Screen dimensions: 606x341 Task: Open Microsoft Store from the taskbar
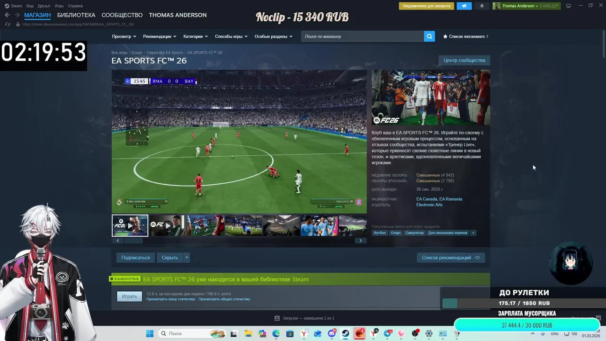[290, 333]
